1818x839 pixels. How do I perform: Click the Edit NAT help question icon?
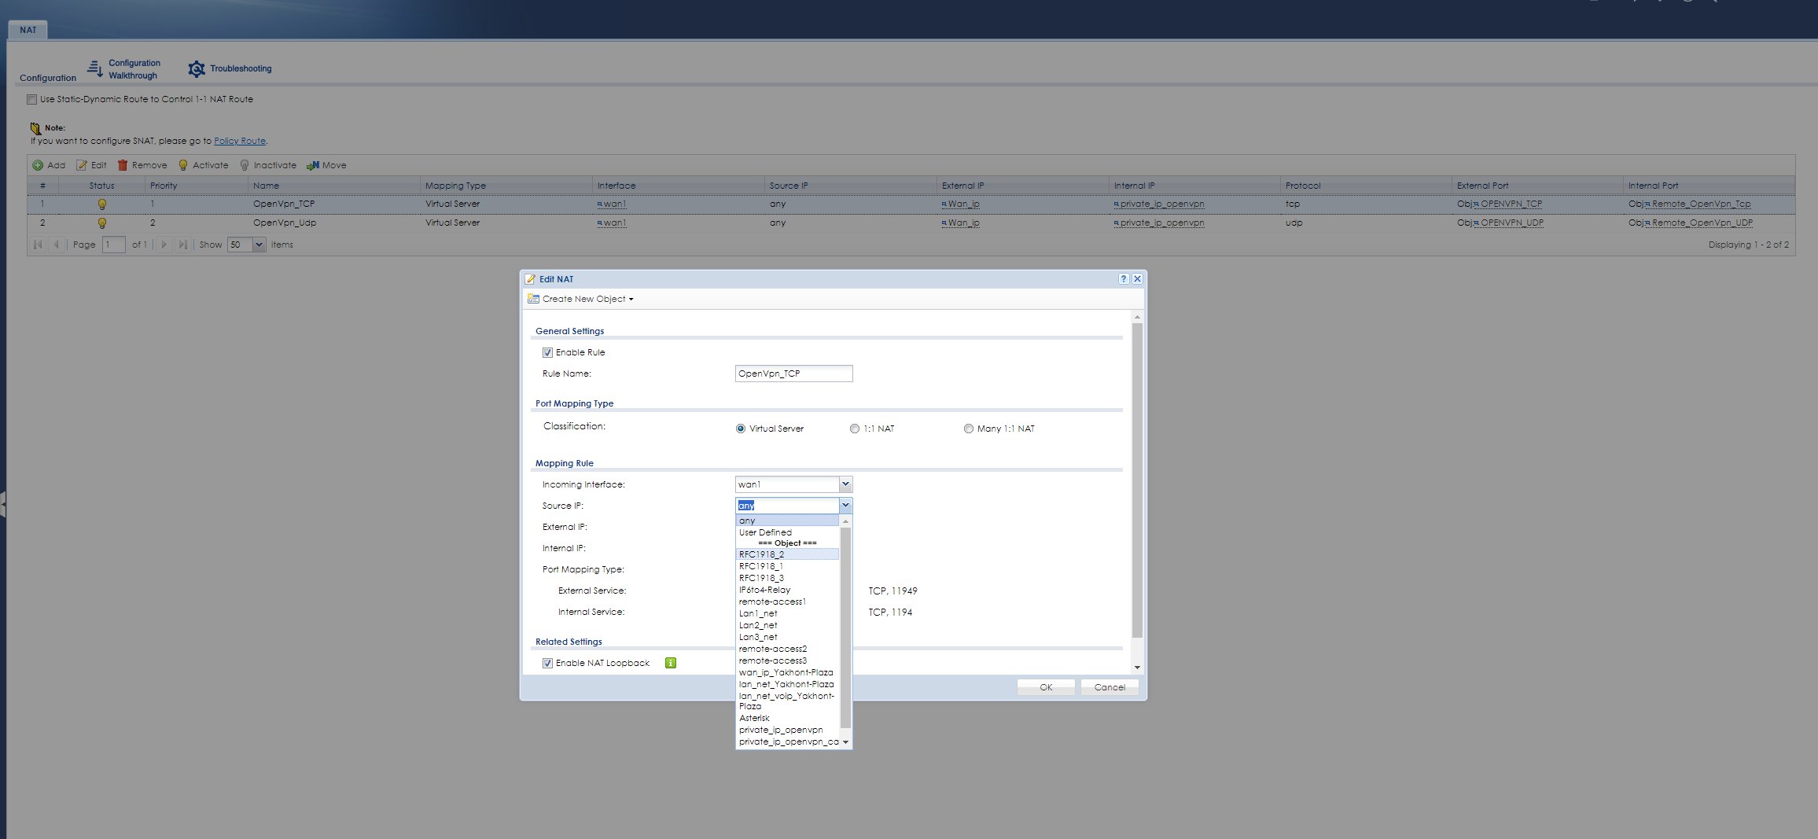[x=1124, y=279]
